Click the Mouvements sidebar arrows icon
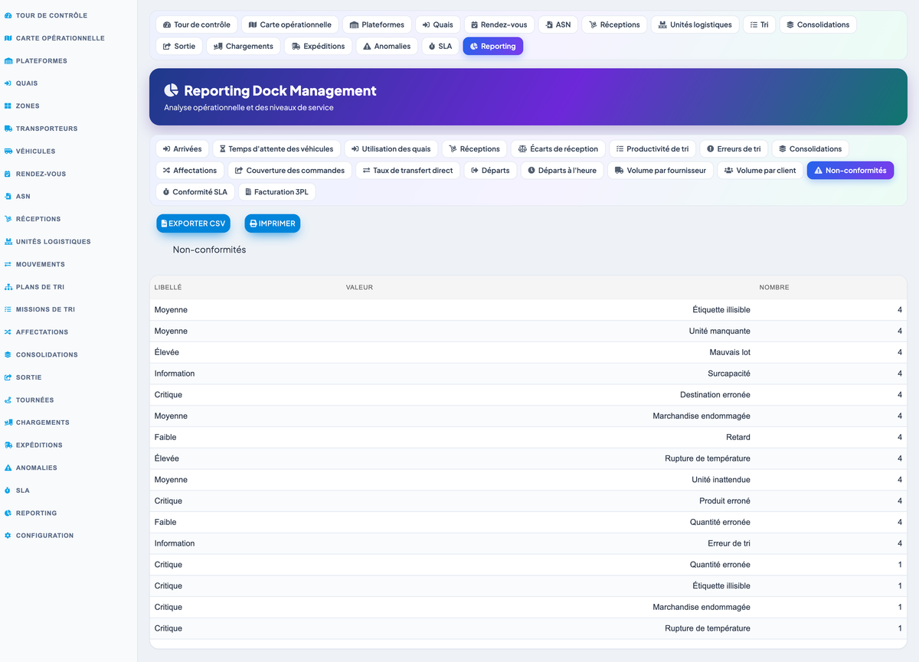Screen dimensions: 919x662 (x=8, y=264)
